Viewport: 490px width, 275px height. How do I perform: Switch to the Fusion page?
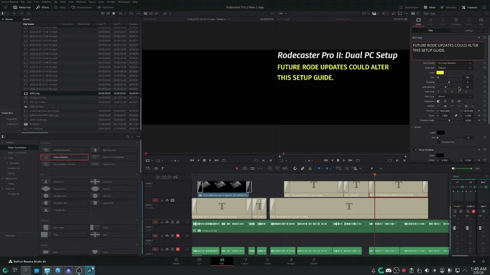245,261
